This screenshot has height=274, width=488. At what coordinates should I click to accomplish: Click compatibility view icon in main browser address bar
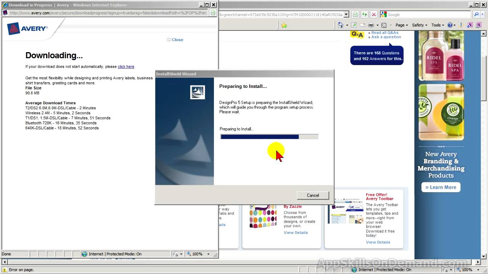(x=355, y=14)
